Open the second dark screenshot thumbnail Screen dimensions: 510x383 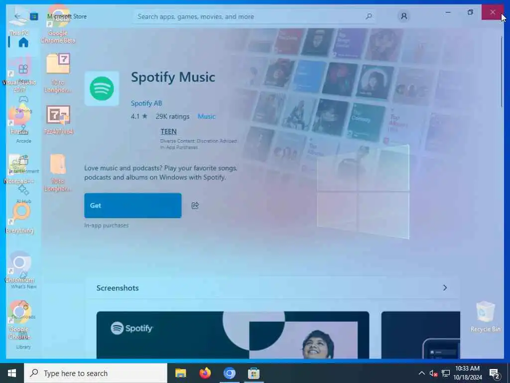point(420,335)
